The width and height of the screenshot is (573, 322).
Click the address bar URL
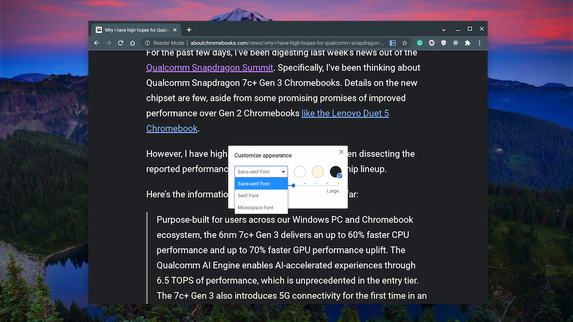tap(287, 43)
